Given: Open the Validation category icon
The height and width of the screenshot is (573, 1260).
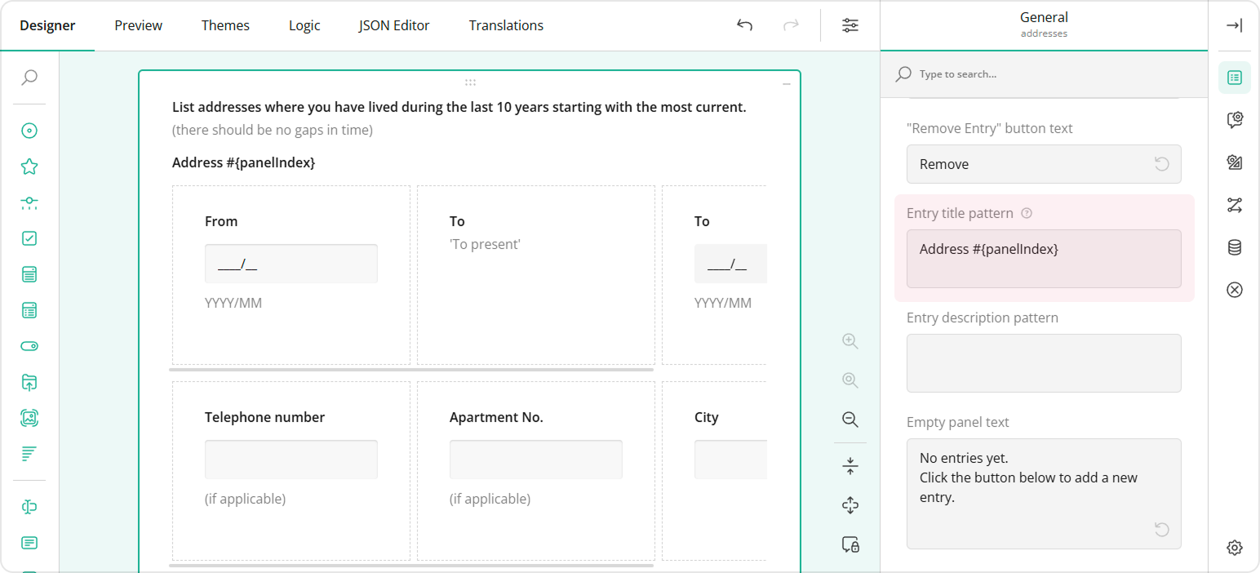Looking at the screenshot, I should (x=1234, y=290).
